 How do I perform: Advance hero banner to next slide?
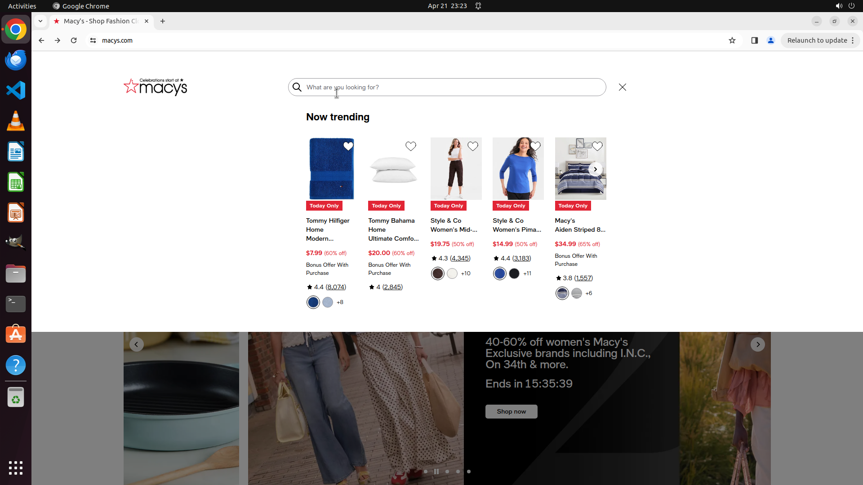(x=757, y=344)
